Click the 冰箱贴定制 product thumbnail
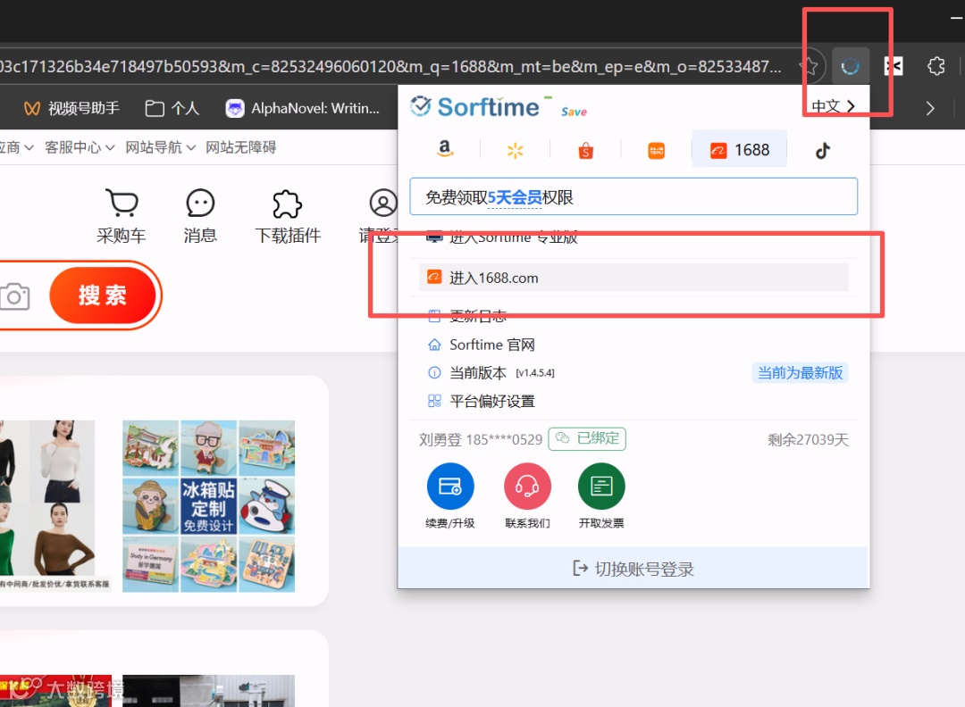This screenshot has height=707, width=965. 208,506
